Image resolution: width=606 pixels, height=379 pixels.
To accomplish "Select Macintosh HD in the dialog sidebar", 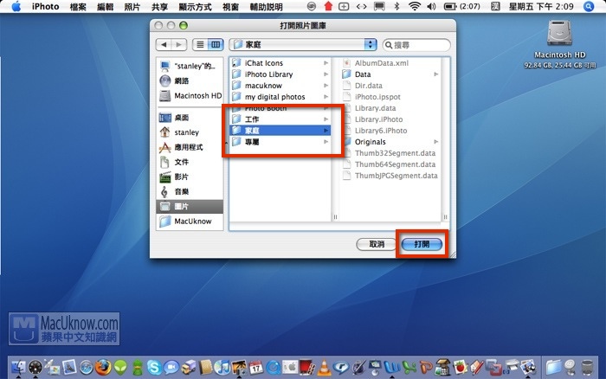I will [190, 95].
